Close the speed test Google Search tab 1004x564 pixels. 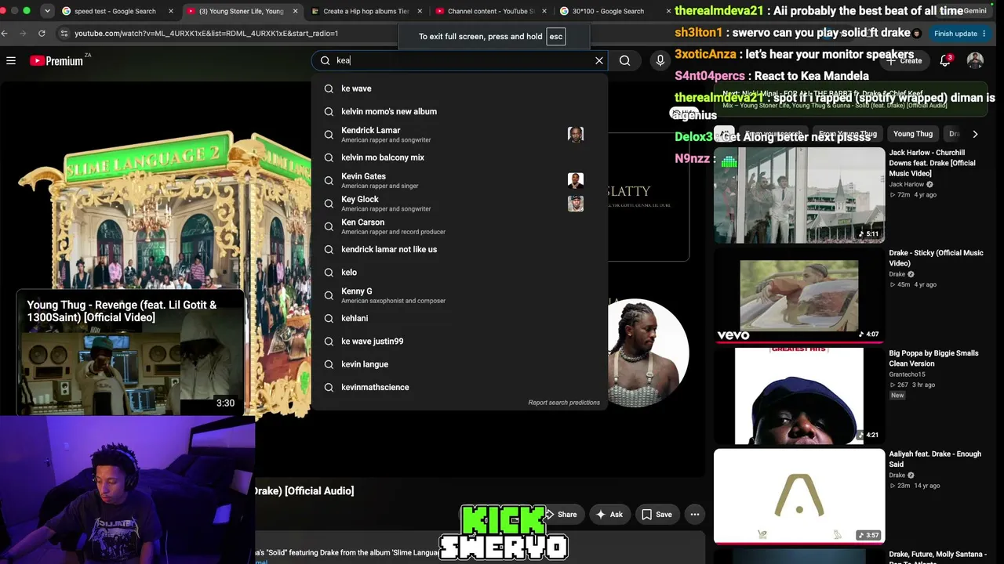pos(173,11)
